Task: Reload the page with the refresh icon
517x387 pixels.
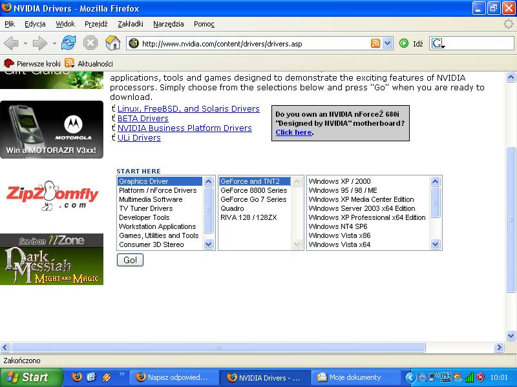Action: 69,43
